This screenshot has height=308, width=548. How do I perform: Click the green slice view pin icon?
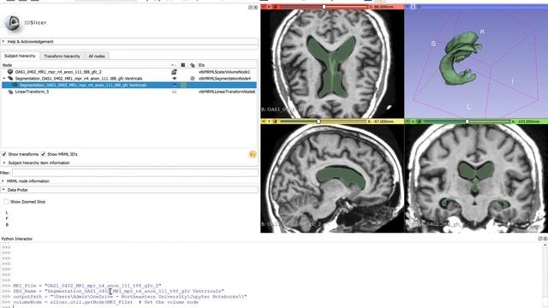[408, 121]
